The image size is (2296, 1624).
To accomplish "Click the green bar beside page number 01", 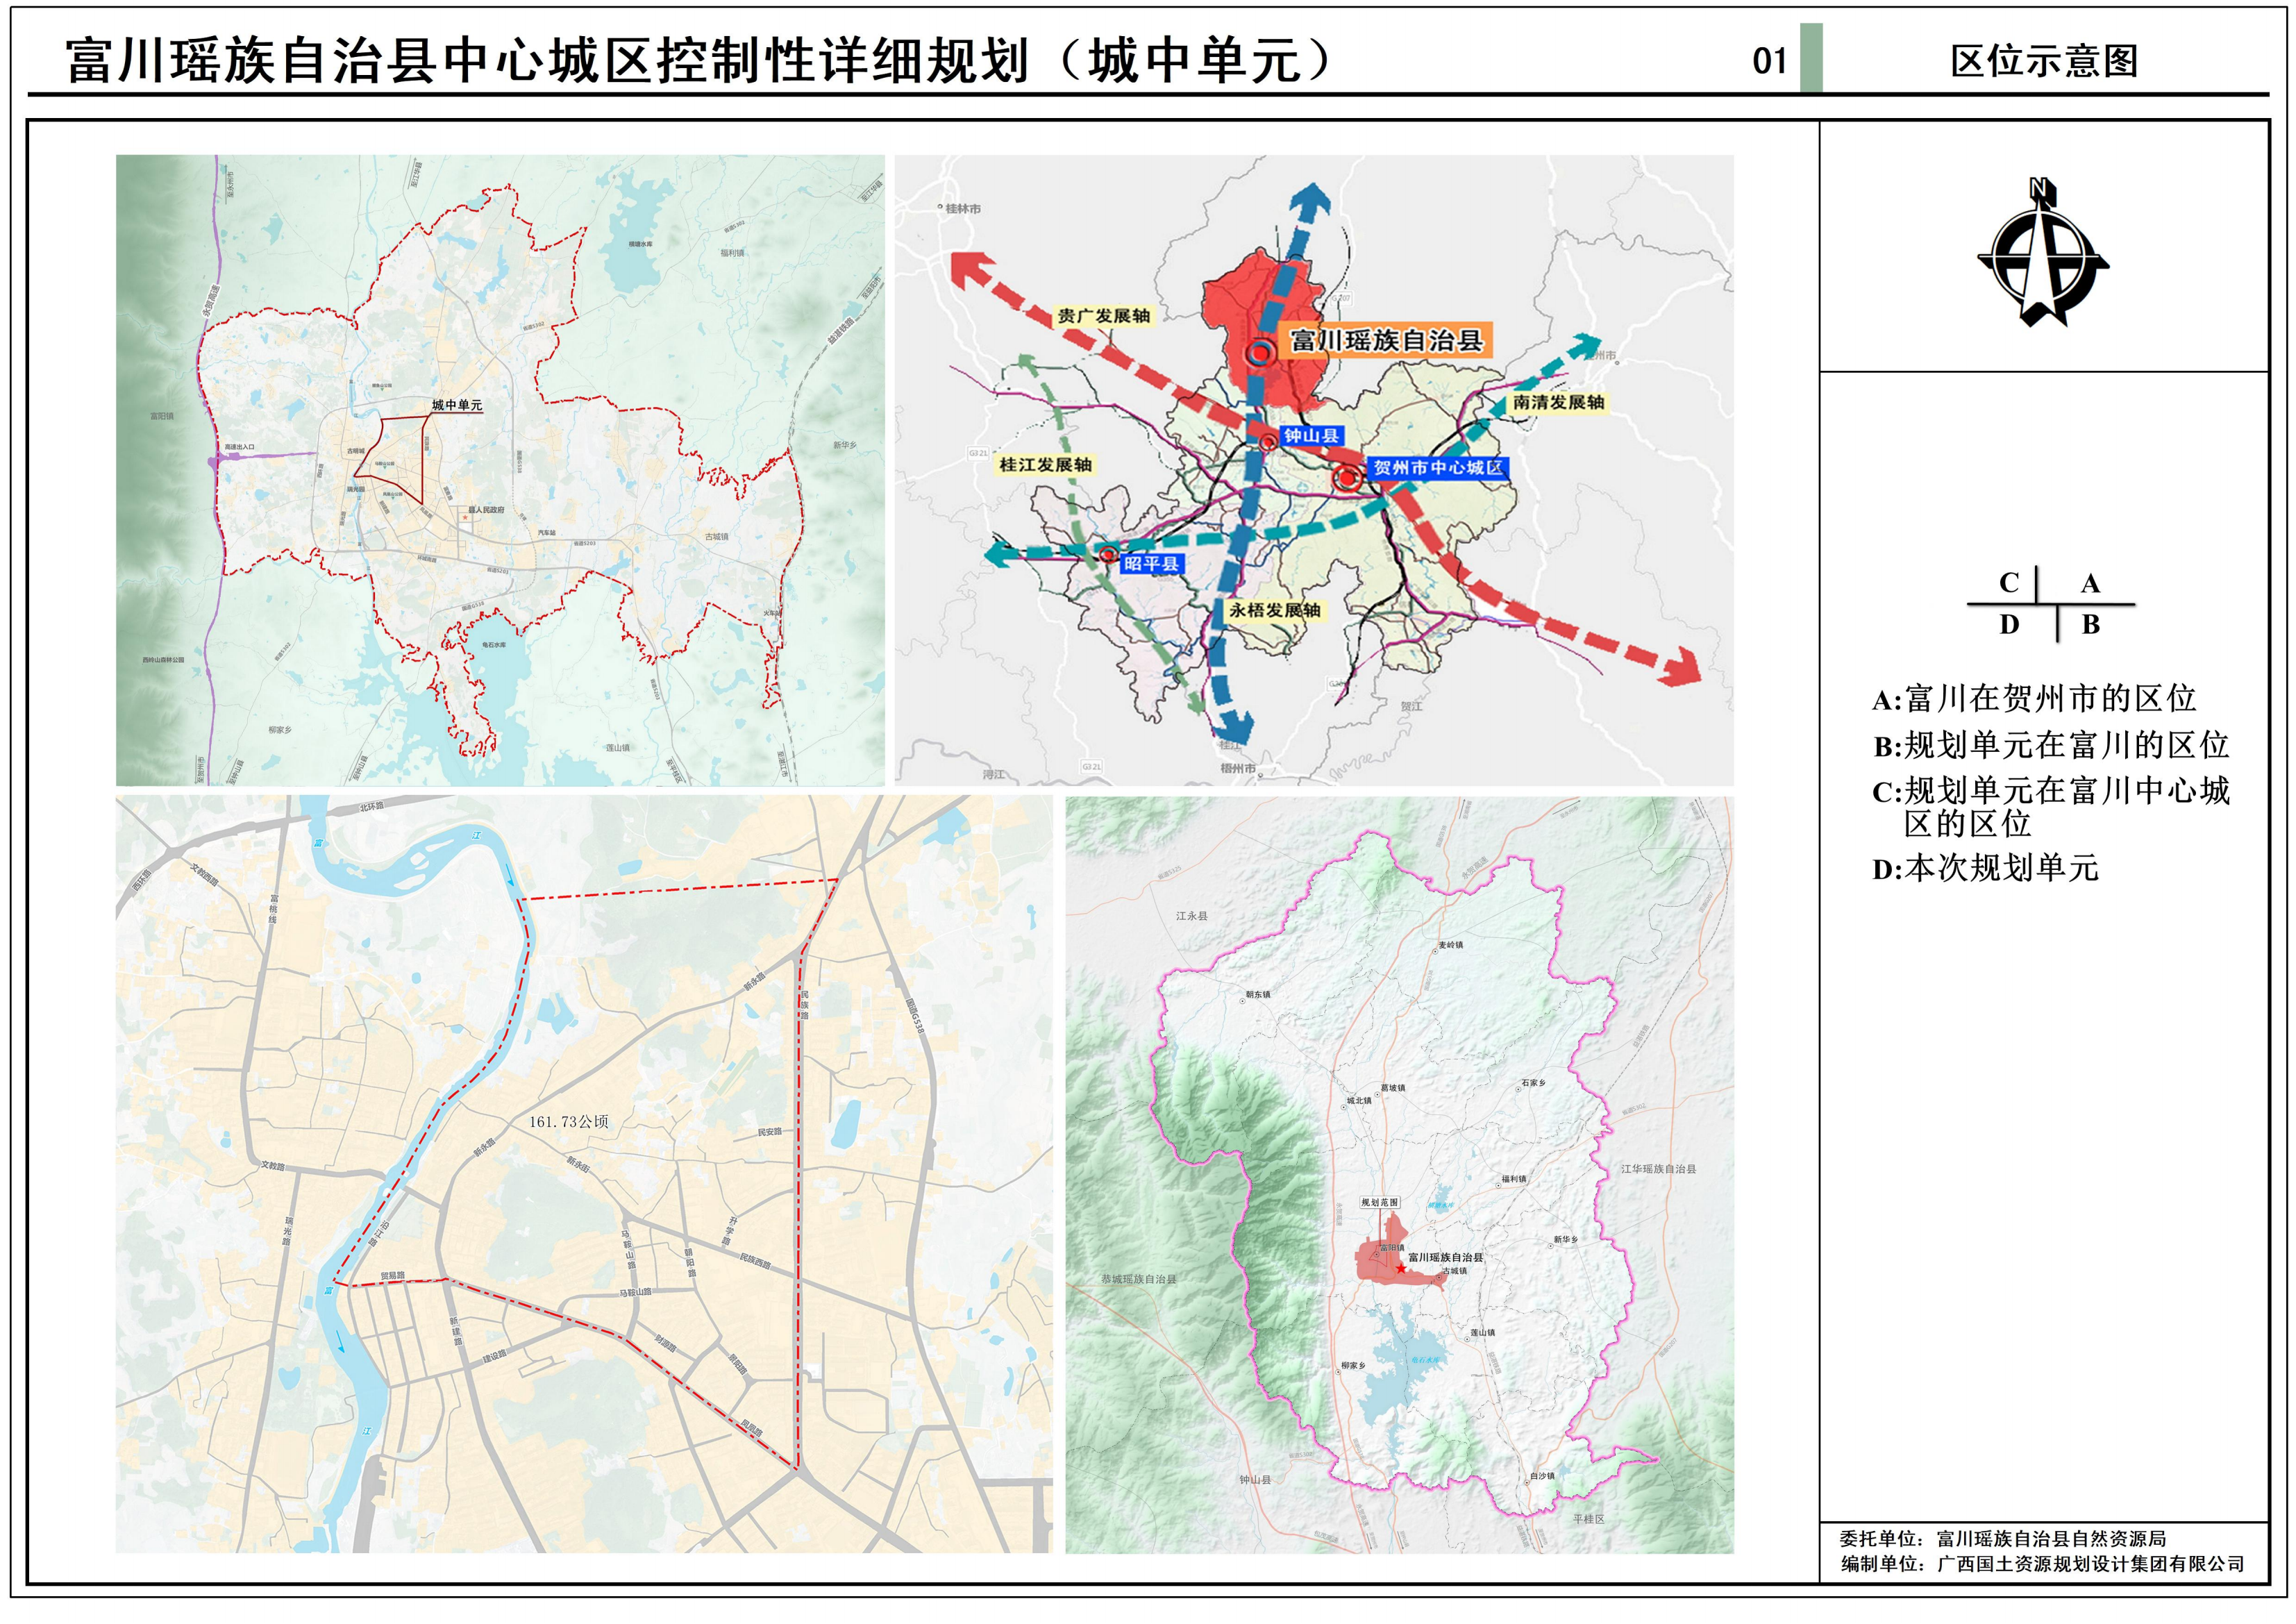I will point(1811,60).
